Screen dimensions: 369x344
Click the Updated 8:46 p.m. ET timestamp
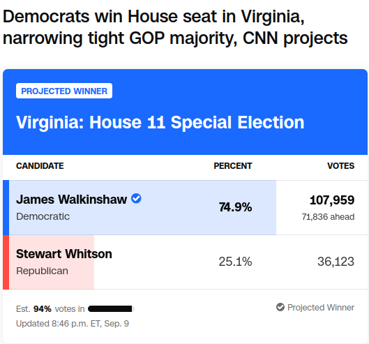point(73,324)
